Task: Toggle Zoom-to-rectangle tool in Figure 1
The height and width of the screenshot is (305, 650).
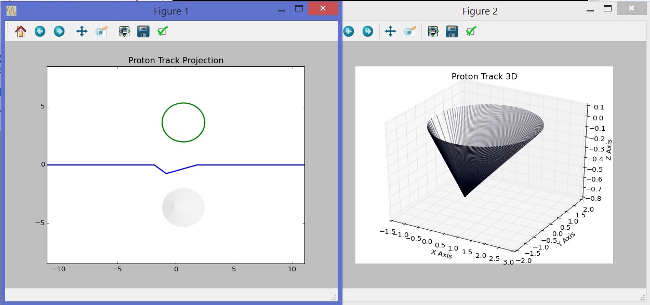Action: [101, 32]
